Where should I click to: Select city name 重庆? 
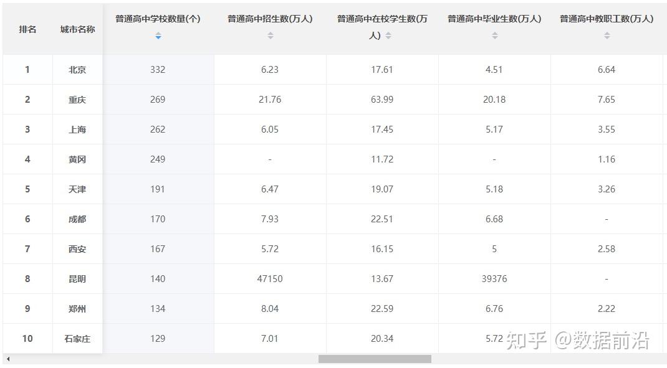click(77, 100)
